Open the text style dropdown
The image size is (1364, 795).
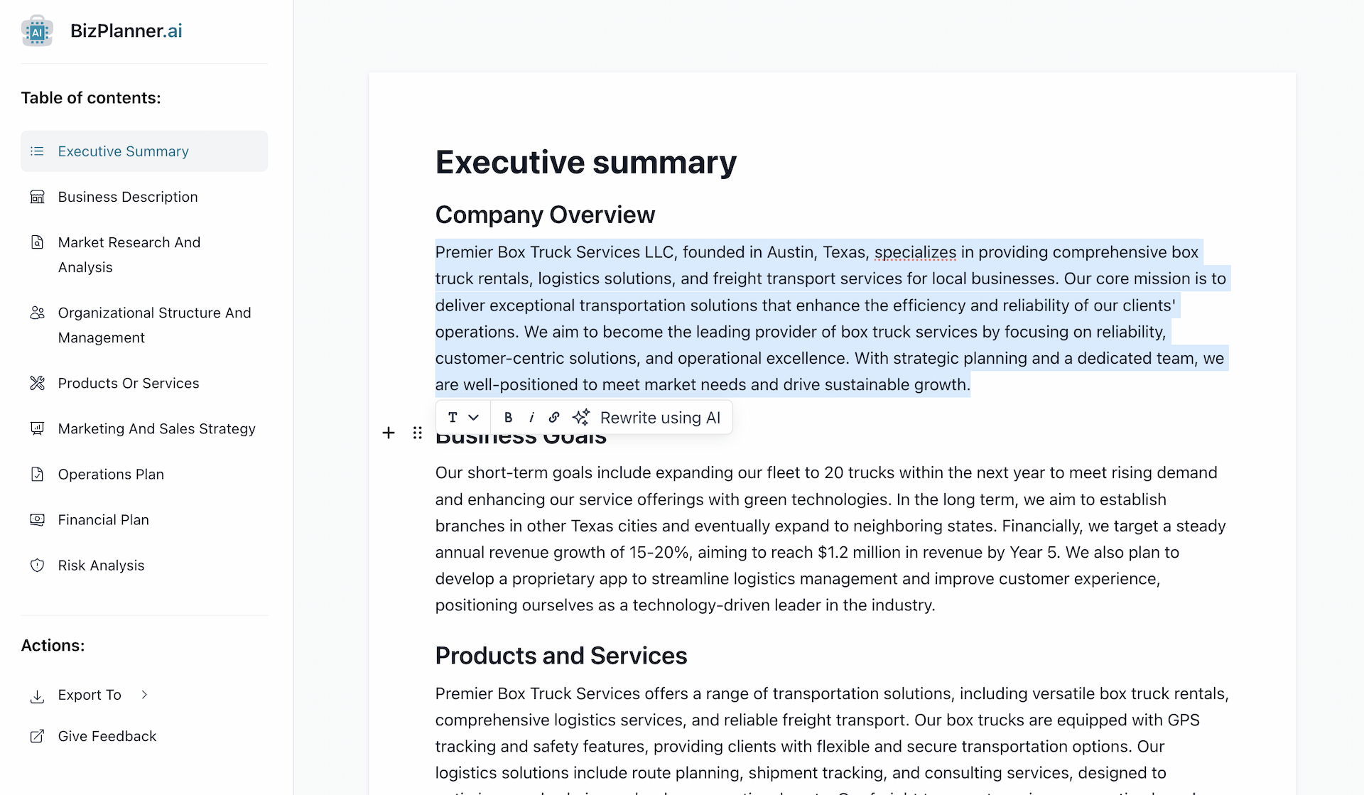pos(462,418)
